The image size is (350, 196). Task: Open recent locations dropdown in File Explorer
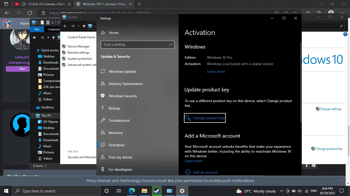[x=48, y=38]
